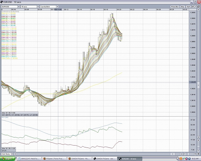
Task: Switch to the FXGame Forex Practice taskbar window
Action: click(55, 159)
